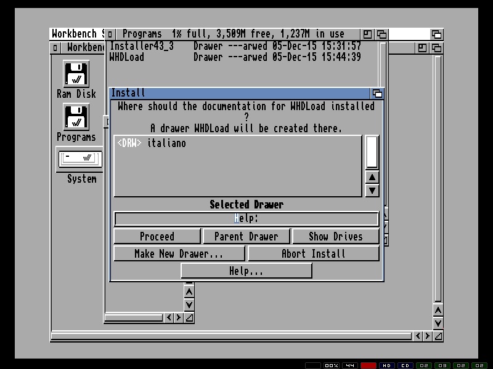Click the drawer list scrollbar knob
This screenshot has width=493, height=369.
(x=372, y=152)
